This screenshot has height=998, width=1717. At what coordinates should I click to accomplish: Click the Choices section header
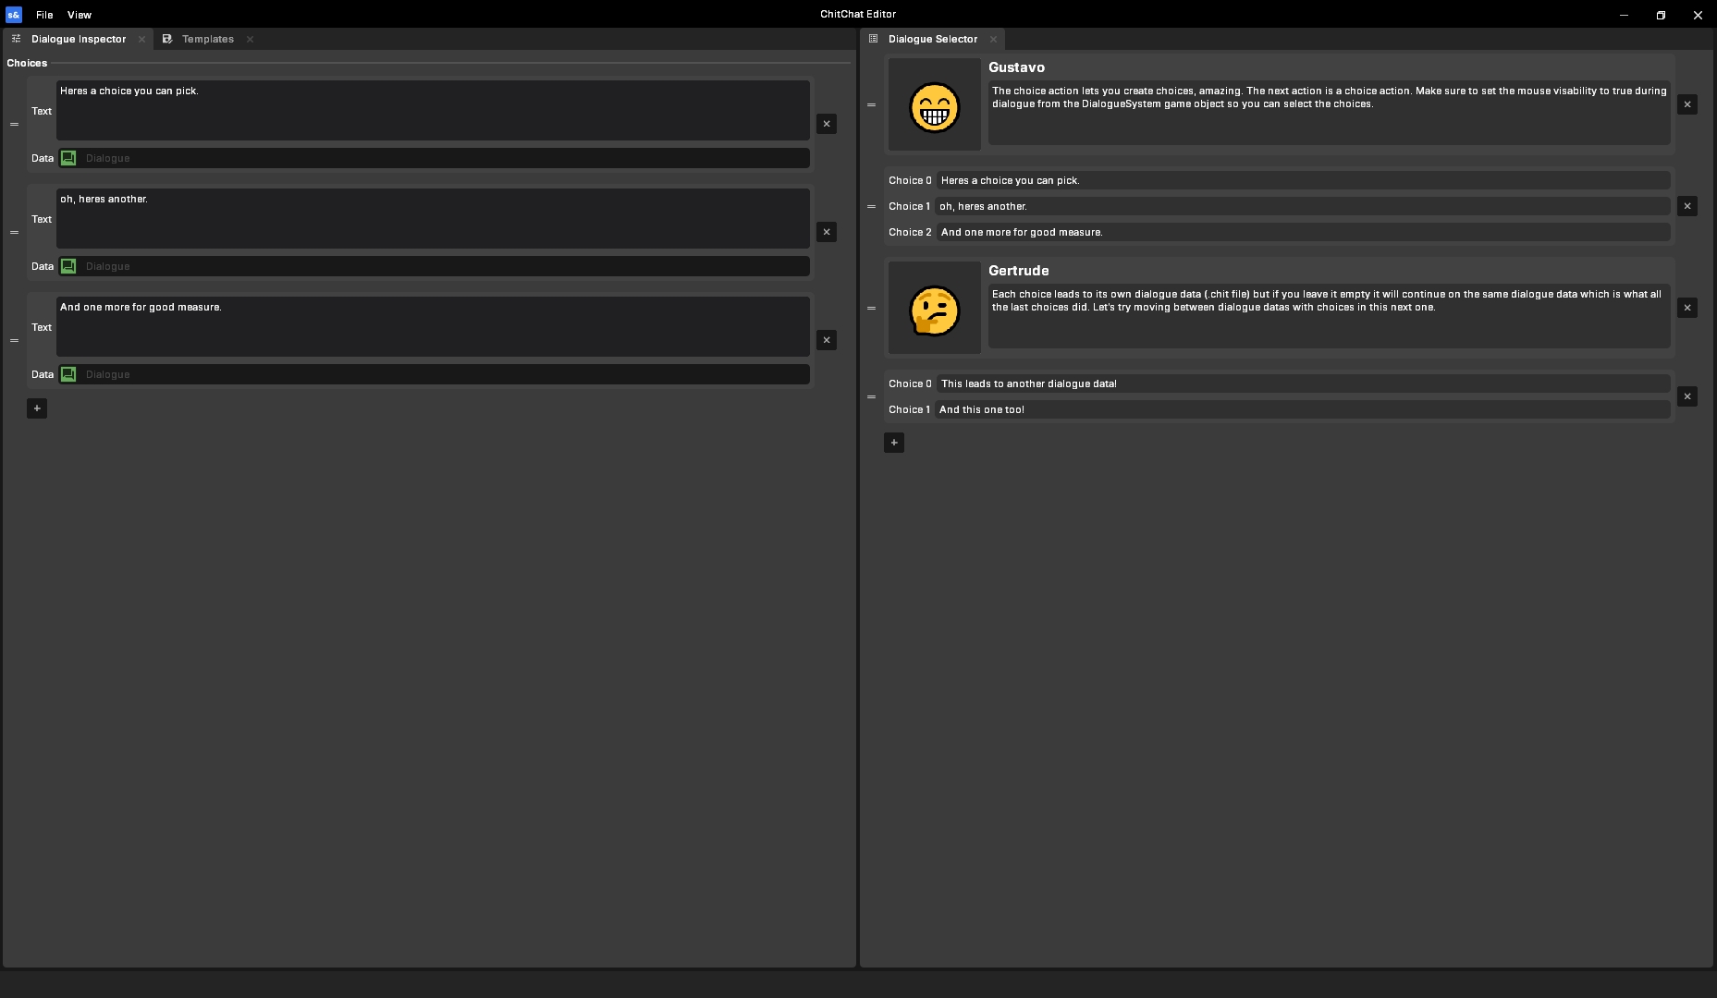27,63
